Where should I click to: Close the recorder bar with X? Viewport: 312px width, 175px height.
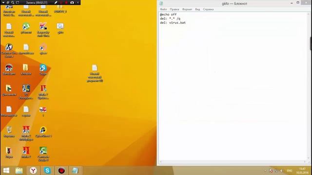tap(78, 2)
